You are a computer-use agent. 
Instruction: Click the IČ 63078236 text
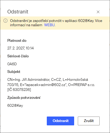pyautogui.click(x=19, y=90)
